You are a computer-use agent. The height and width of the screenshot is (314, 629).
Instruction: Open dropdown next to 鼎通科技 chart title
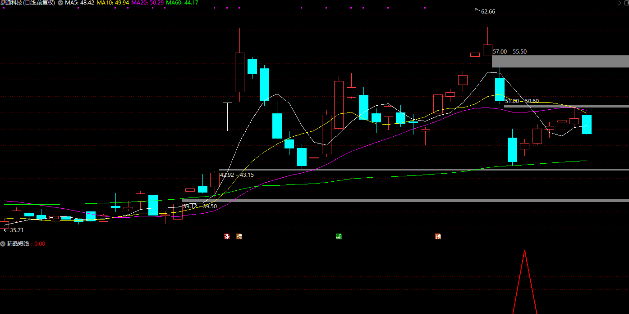[60, 3]
